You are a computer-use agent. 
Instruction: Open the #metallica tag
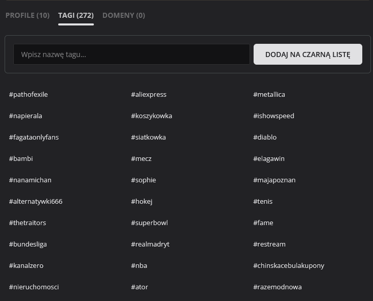pyautogui.click(x=269, y=94)
